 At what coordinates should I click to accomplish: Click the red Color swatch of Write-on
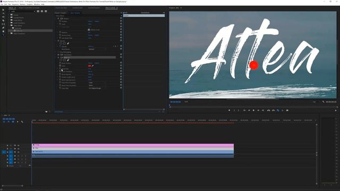(x=89, y=66)
